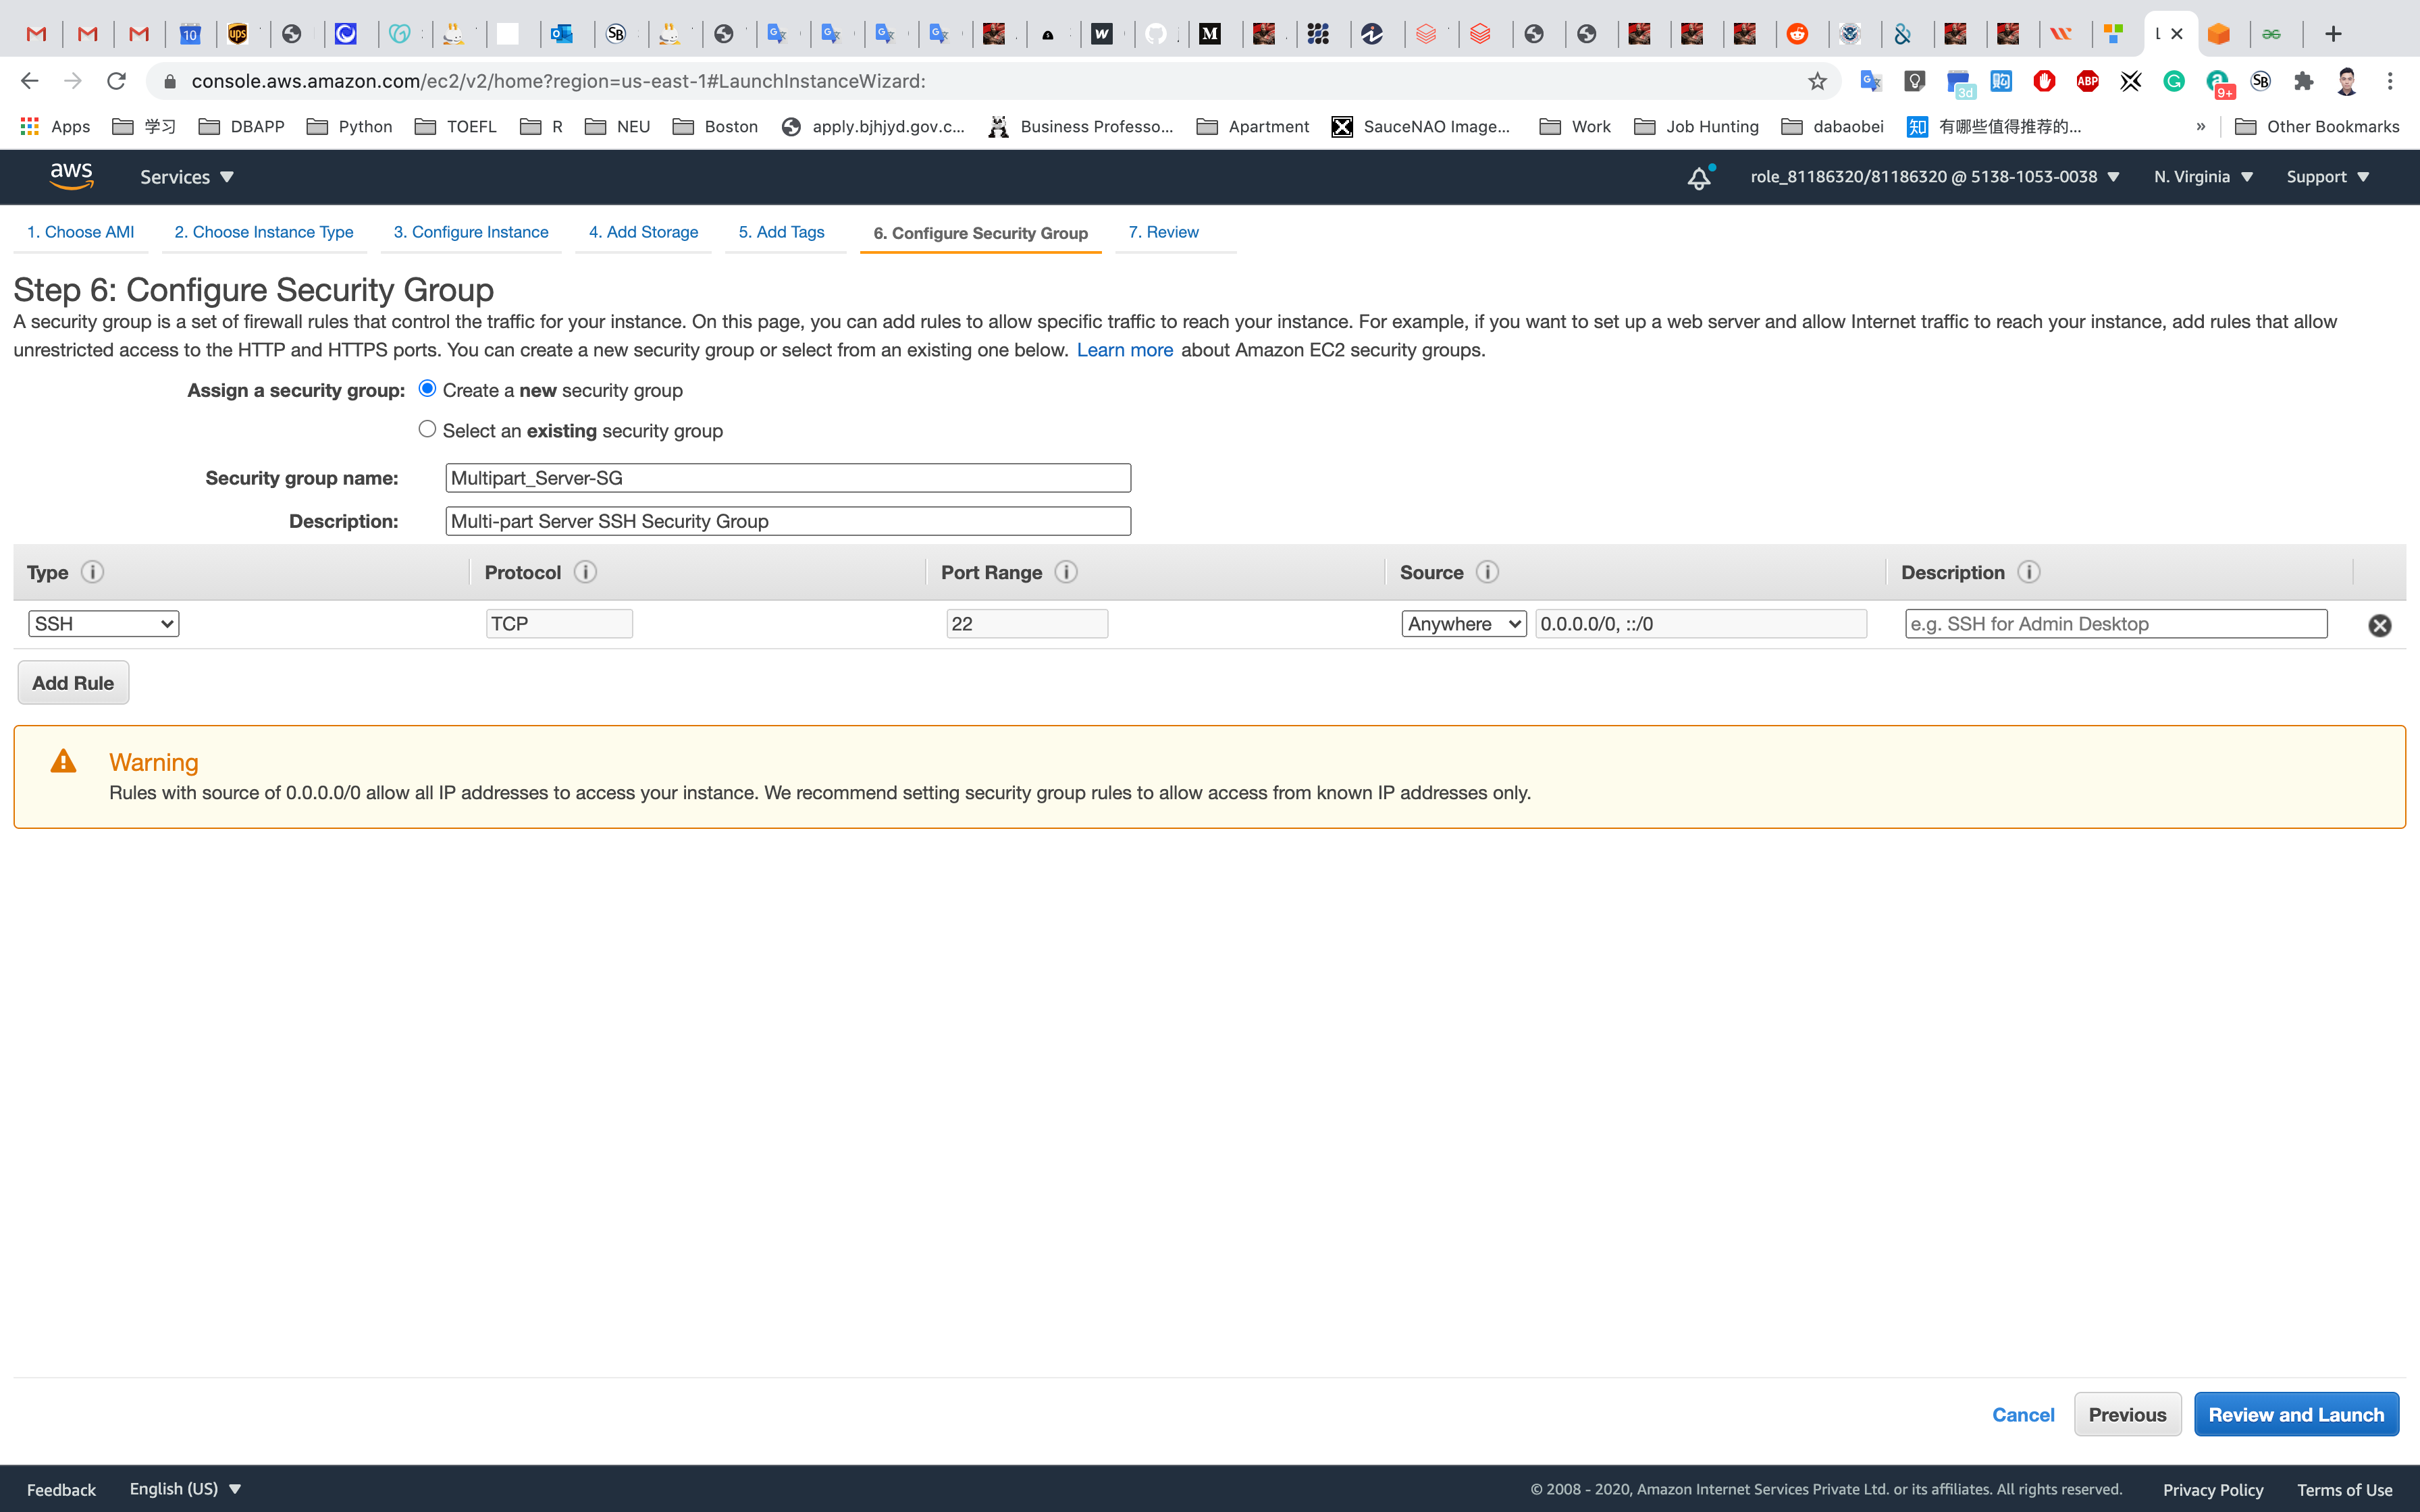Click the Type column info icon
This screenshot has width=2420, height=1512.
(x=92, y=572)
